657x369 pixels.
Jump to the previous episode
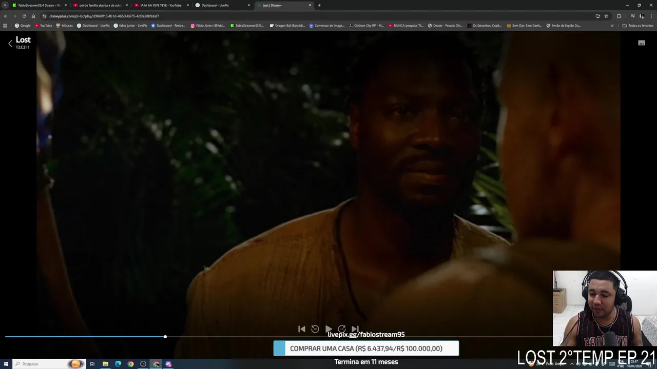pyautogui.click(x=302, y=329)
